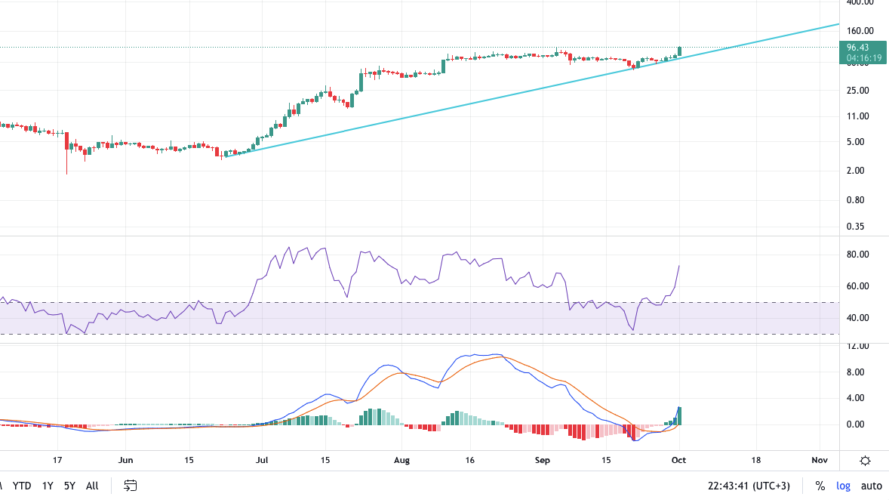
Task: Click the 17 date label on time axis
Action: (x=57, y=460)
